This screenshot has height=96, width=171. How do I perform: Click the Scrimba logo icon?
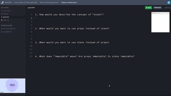[2, 2]
